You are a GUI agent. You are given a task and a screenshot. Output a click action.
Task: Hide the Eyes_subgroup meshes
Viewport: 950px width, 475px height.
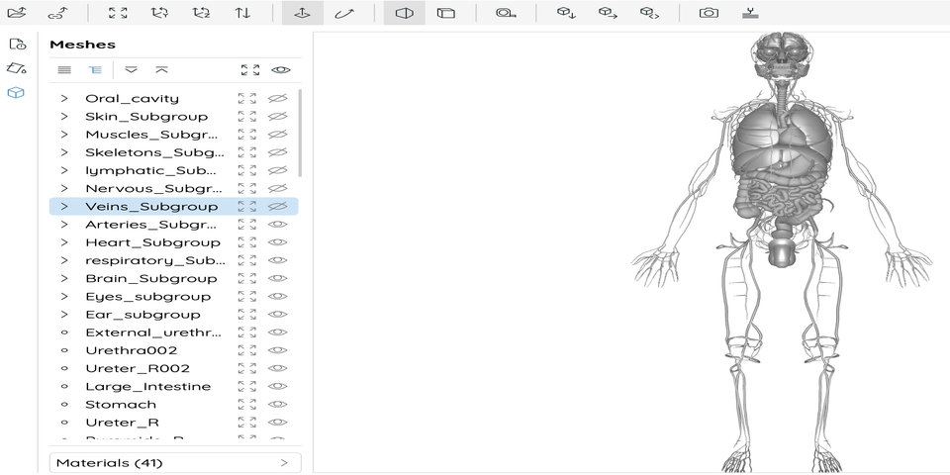click(277, 296)
